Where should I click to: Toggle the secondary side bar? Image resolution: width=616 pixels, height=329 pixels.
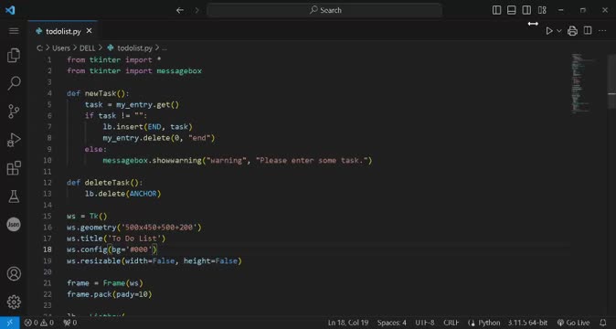[526, 10]
